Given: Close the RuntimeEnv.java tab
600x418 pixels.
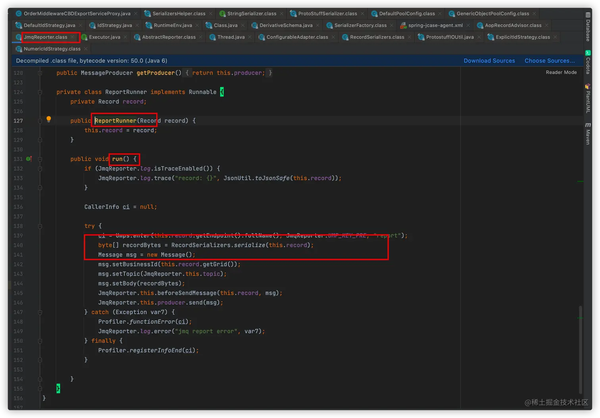Looking at the screenshot, I should pos(197,25).
